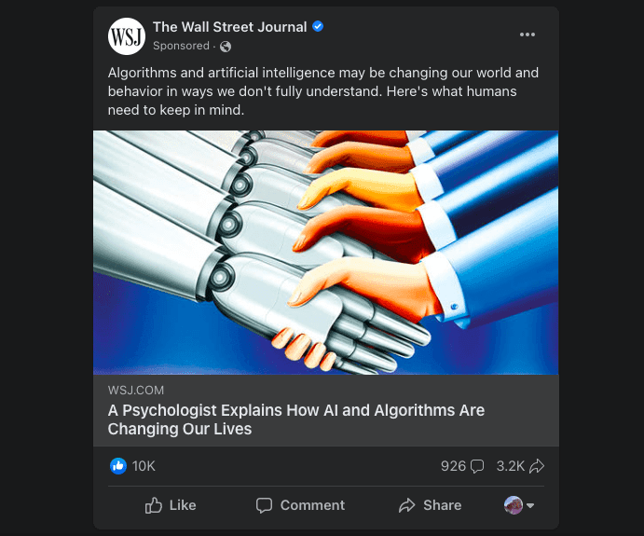Screen dimensions: 644x536
Task: Click the Sponsored label
Action: (181, 46)
